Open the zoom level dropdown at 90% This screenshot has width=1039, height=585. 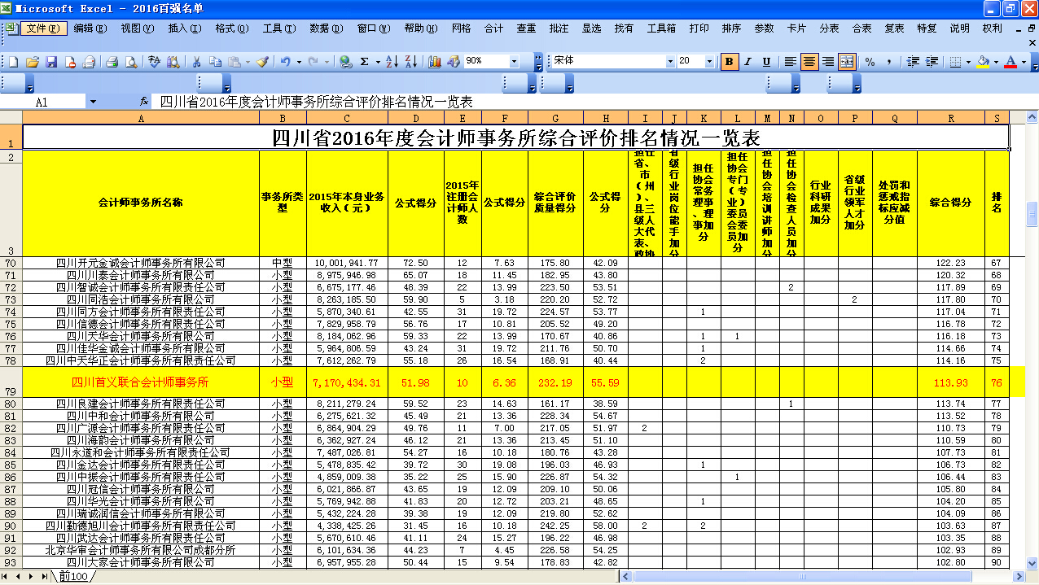(x=514, y=62)
